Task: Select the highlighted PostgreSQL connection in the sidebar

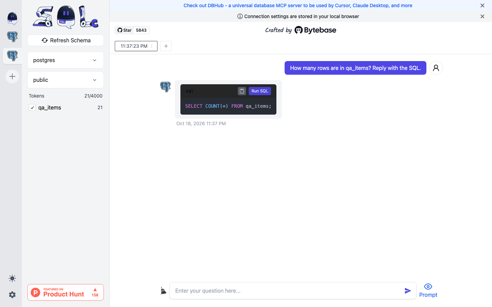Action: (12, 56)
